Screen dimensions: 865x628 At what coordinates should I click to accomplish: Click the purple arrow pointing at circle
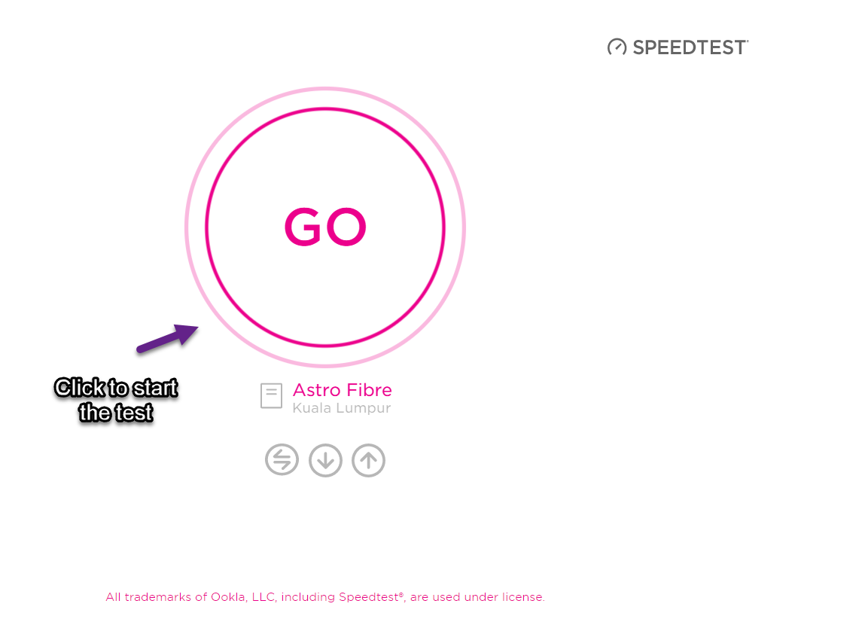(x=168, y=338)
